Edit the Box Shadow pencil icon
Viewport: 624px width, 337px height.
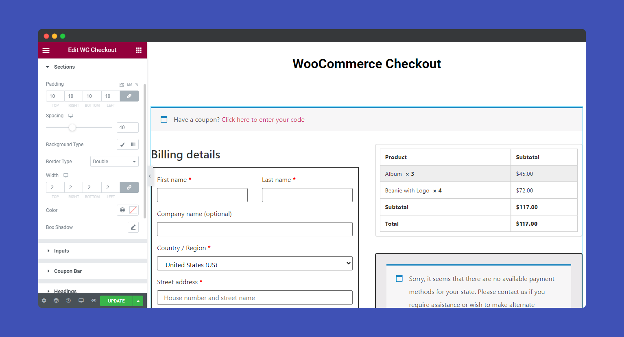point(133,227)
